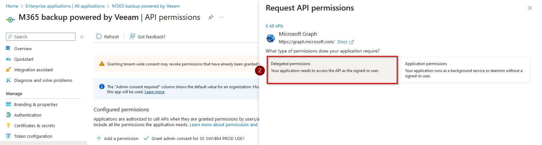Grant admin consent for 05 SWVBM PROD USE1
Viewport: 542px width, 145px height.
click(194, 138)
